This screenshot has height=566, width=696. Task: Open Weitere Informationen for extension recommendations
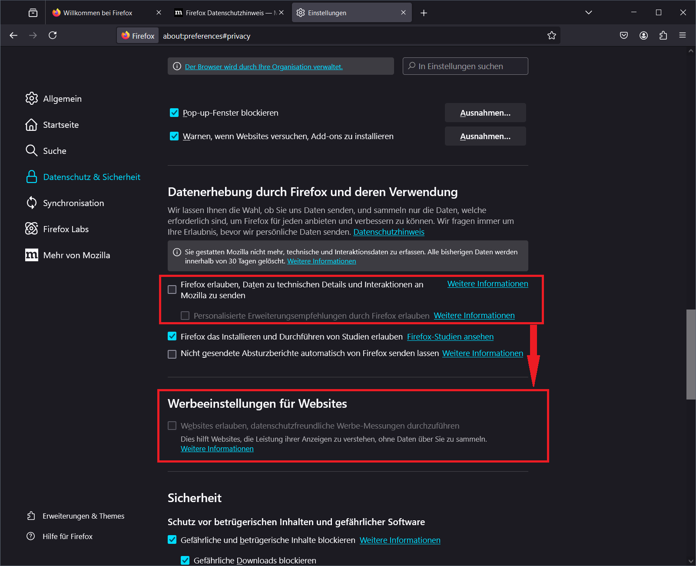pyautogui.click(x=474, y=316)
